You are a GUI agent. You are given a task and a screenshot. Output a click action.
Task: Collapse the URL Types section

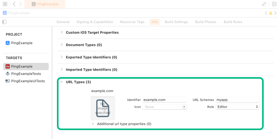pyautogui.click(x=62, y=82)
